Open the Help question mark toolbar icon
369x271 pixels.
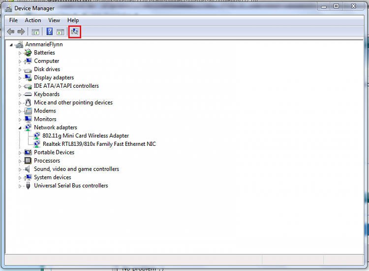[49, 32]
